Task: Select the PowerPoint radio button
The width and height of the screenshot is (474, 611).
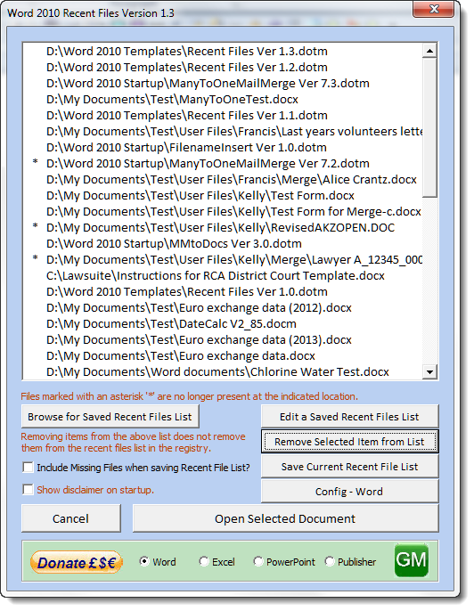Action: pos(258,561)
